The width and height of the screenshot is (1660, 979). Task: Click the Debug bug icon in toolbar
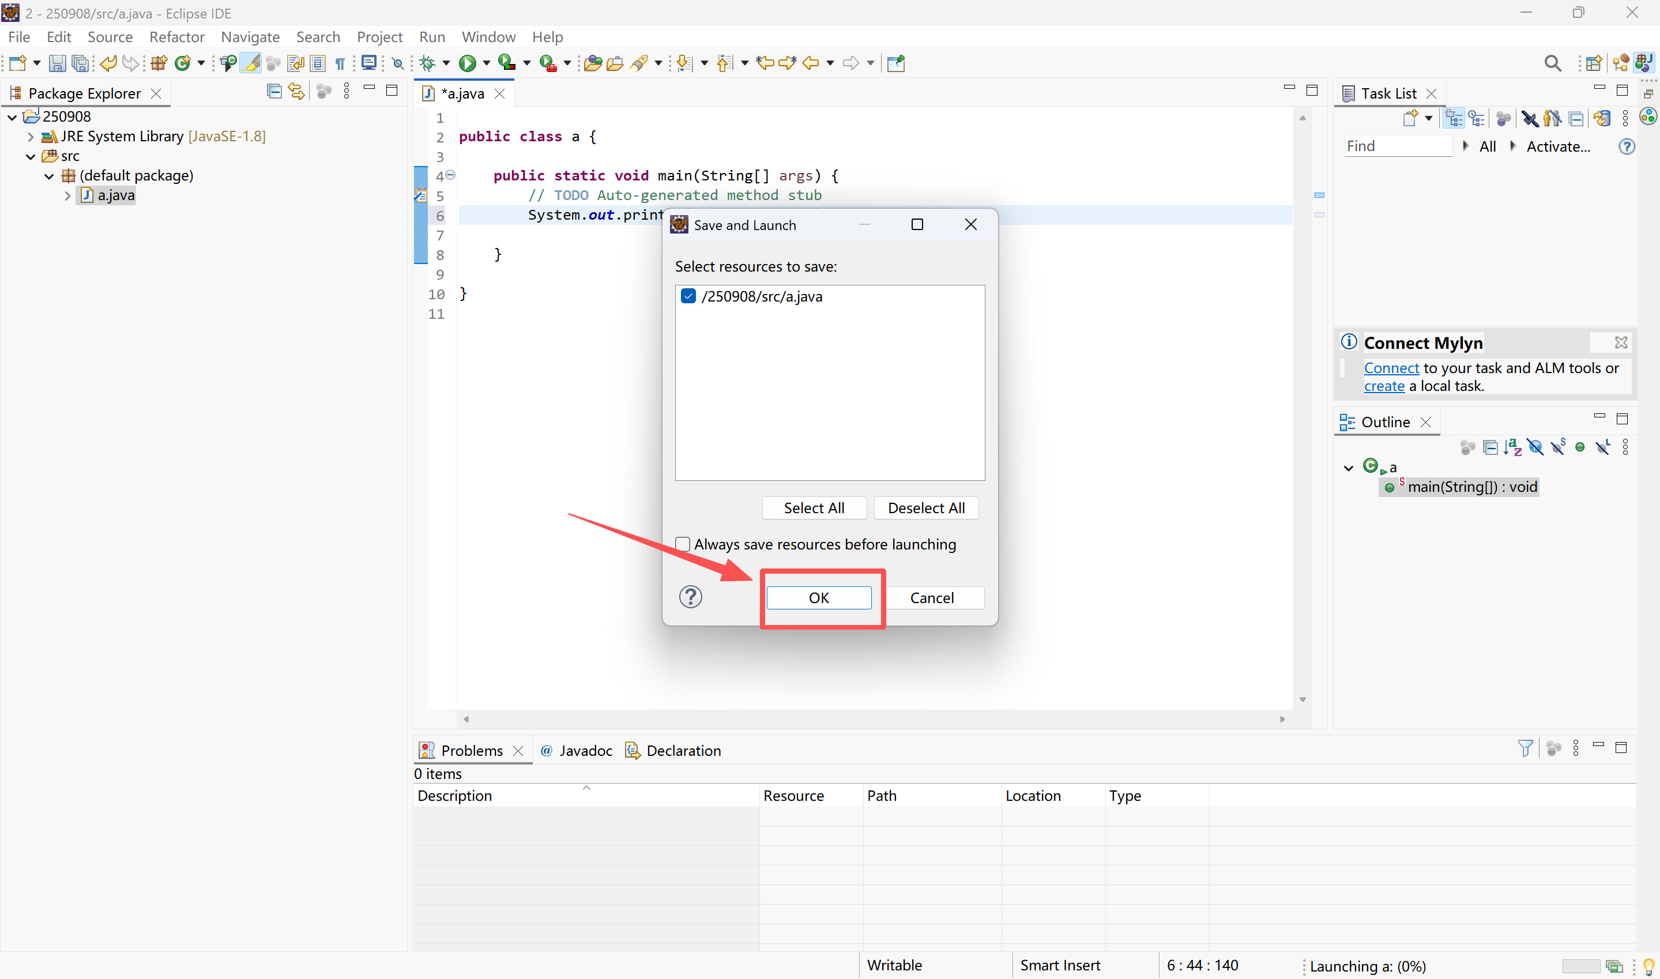[427, 63]
